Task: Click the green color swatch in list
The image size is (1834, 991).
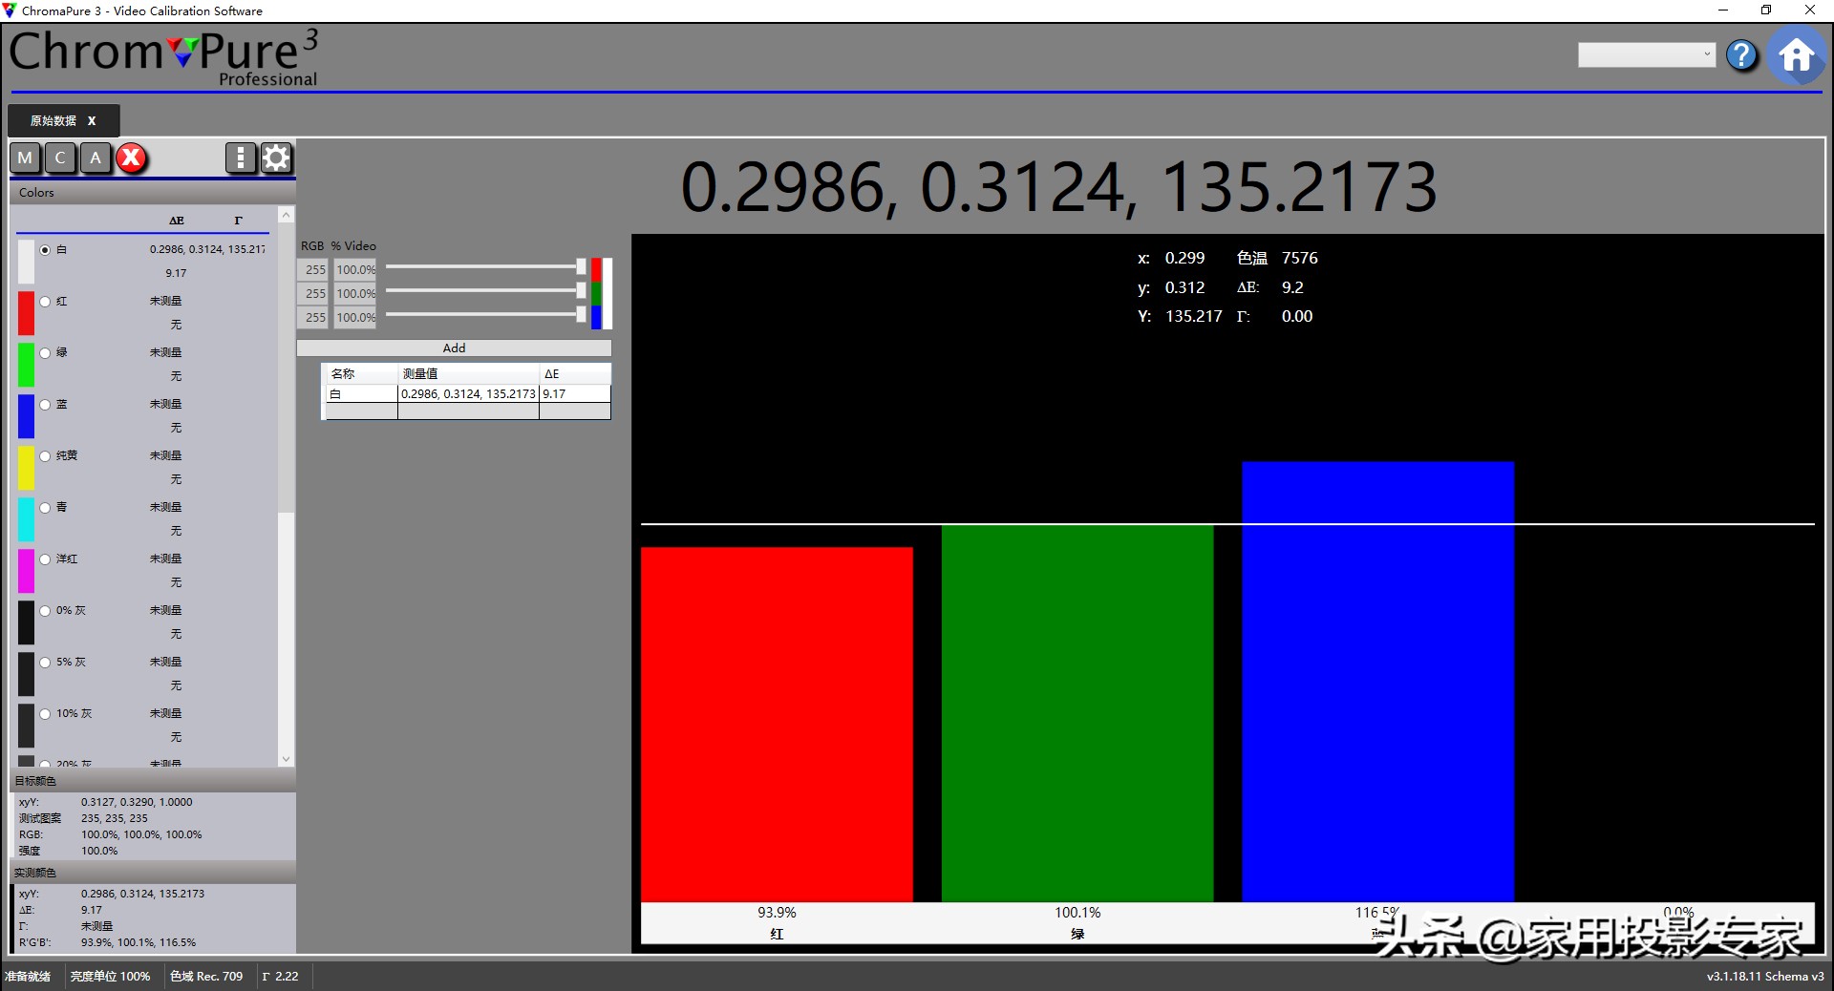Action: pyautogui.click(x=26, y=365)
